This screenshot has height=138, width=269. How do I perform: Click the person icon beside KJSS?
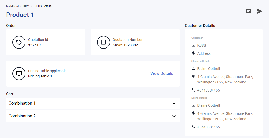pos(194,45)
